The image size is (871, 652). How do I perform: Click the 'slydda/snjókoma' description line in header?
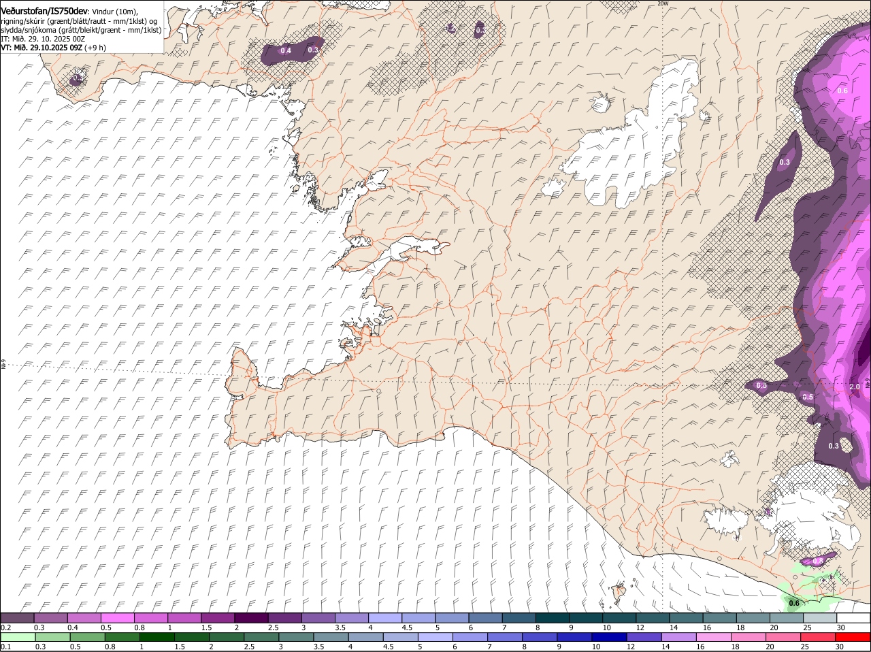pyautogui.click(x=81, y=30)
